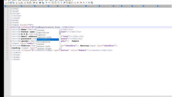Viewport: 172px width, 97px height.
Task: Redo the edit with the Redo arrow
Action: tap(37, 3)
